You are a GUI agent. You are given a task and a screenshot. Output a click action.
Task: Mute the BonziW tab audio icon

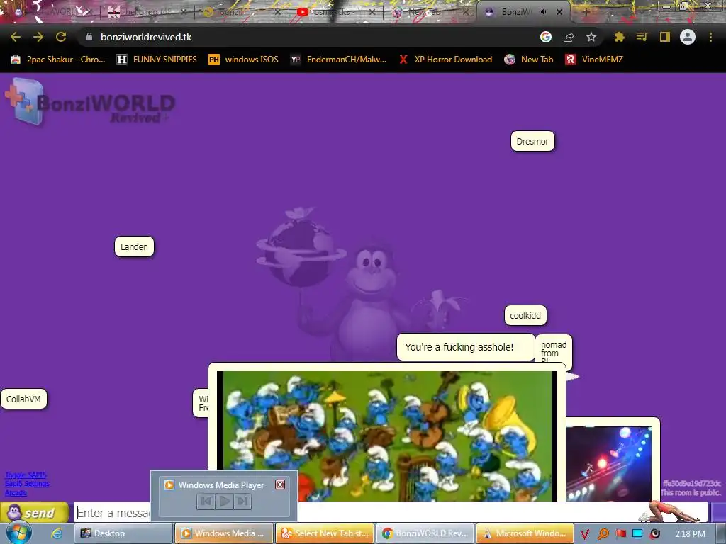[544, 12]
